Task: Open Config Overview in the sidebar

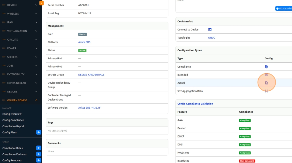Action: click(x=12, y=114)
